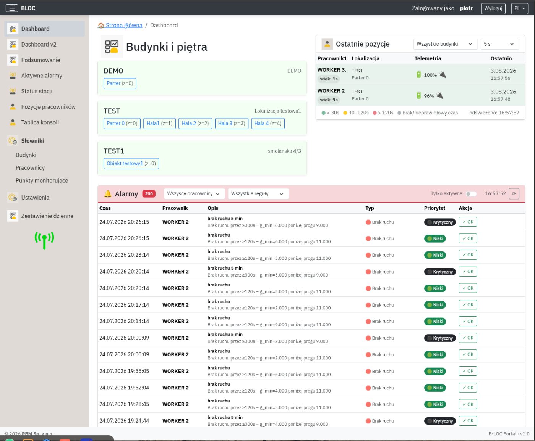Click the charging plug icon for WORKER 2

pos(440,95)
